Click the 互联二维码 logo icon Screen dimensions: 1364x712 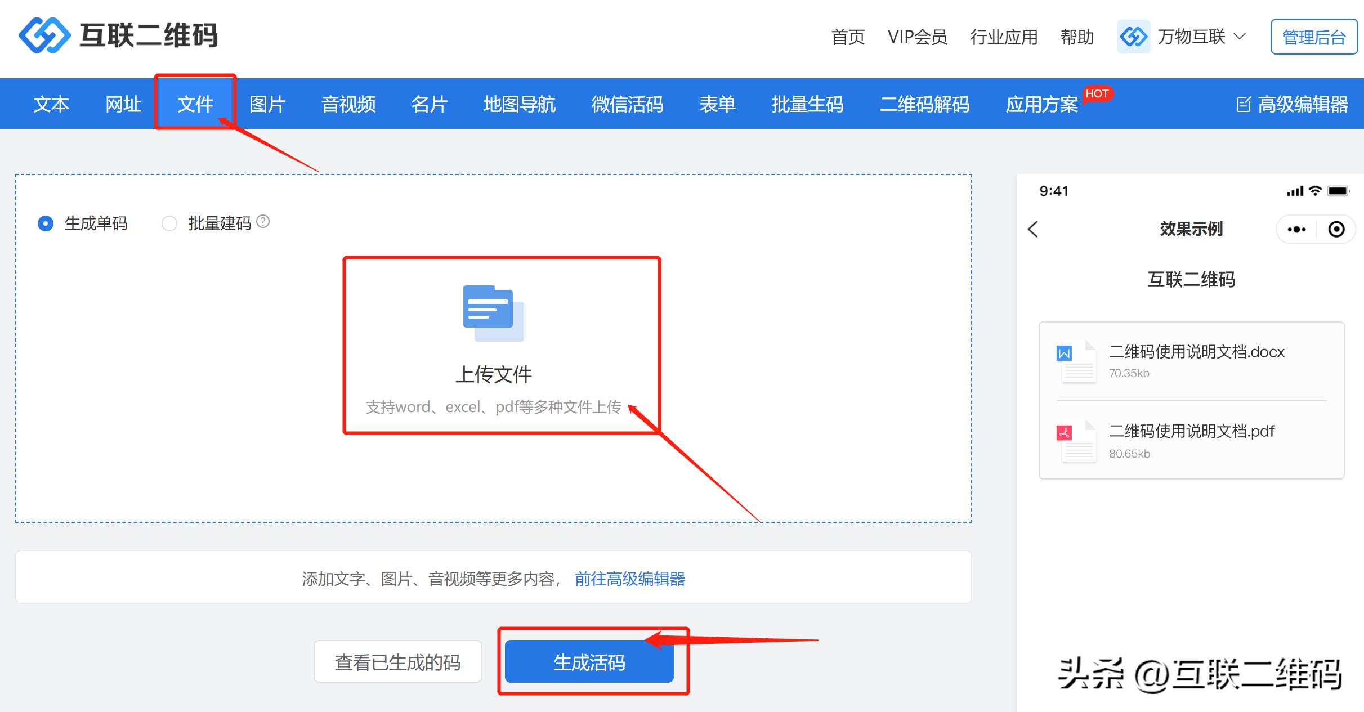(x=44, y=35)
